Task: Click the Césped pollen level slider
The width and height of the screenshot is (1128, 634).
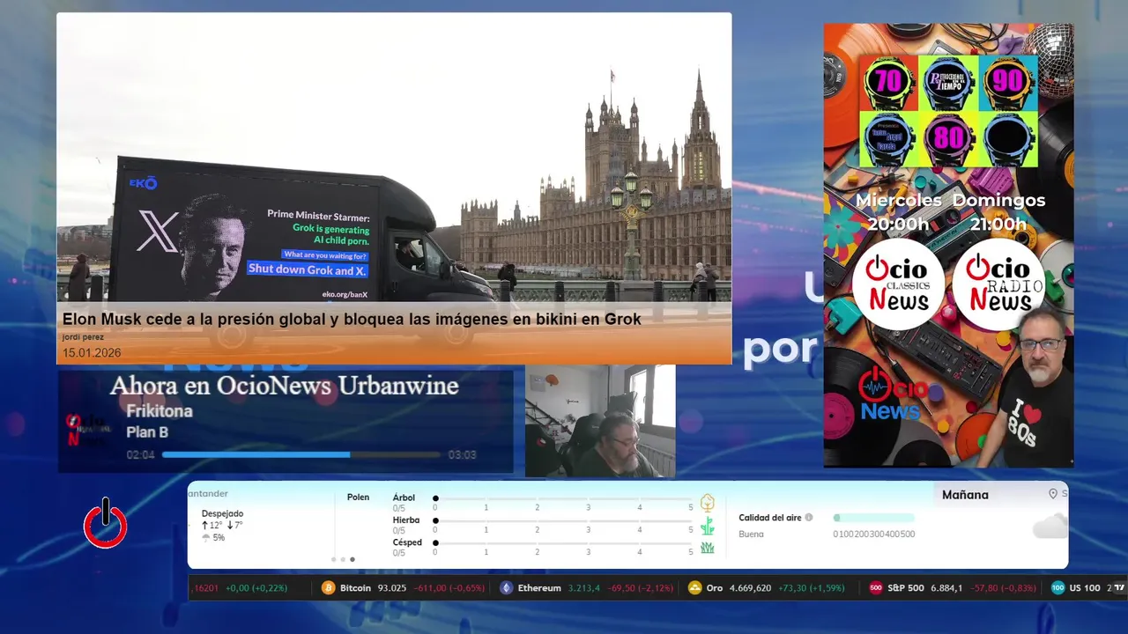Action: (x=562, y=543)
